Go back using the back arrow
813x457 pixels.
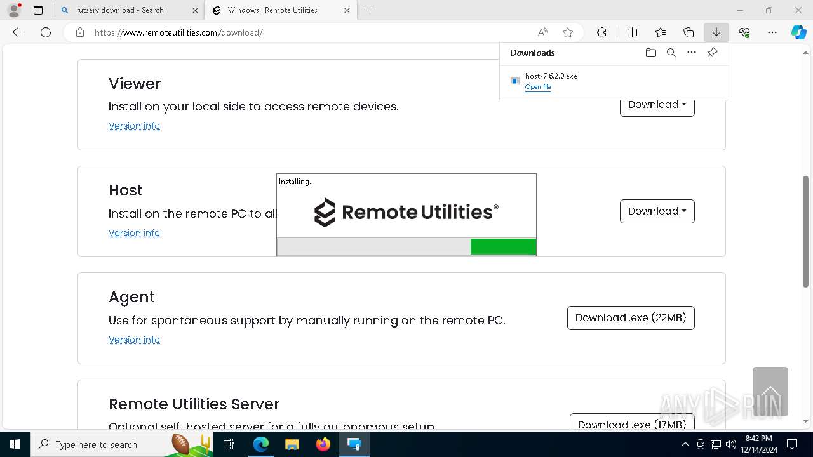[18, 32]
